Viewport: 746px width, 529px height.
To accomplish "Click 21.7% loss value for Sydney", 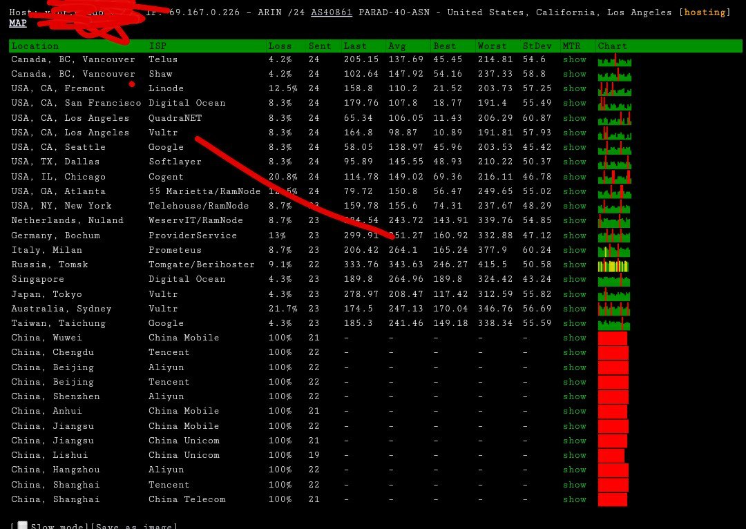I will pyautogui.click(x=283, y=309).
